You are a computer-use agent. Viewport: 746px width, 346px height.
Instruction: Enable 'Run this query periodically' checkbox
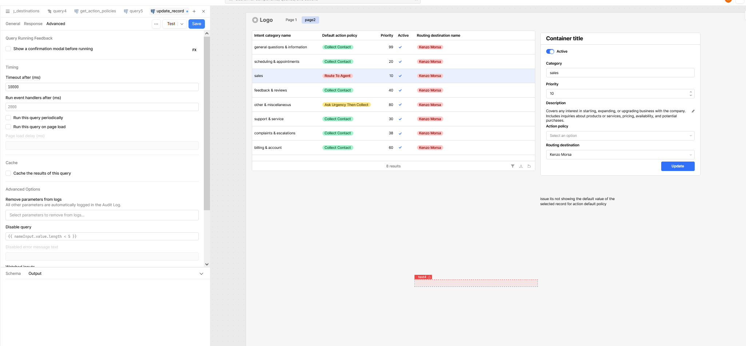point(8,118)
